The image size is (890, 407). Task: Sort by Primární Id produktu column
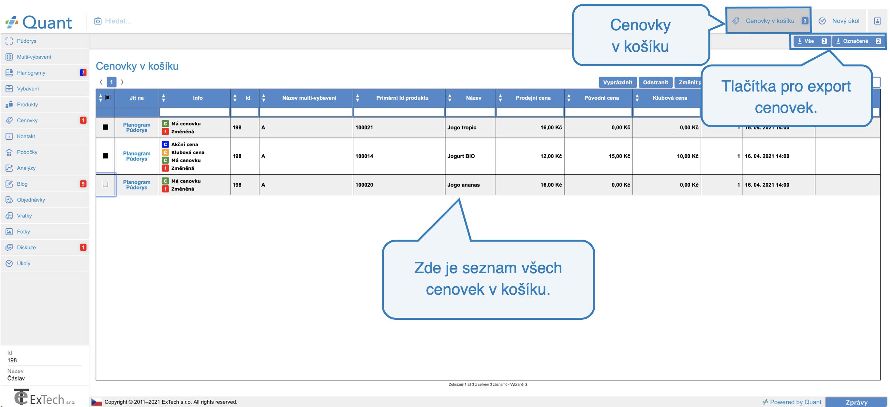[x=358, y=98]
